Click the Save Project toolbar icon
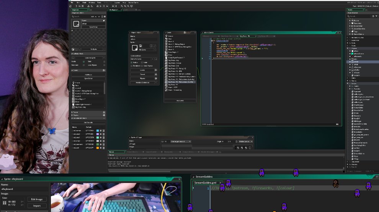Viewport: 379px width, 212px height. [x=83, y=6]
